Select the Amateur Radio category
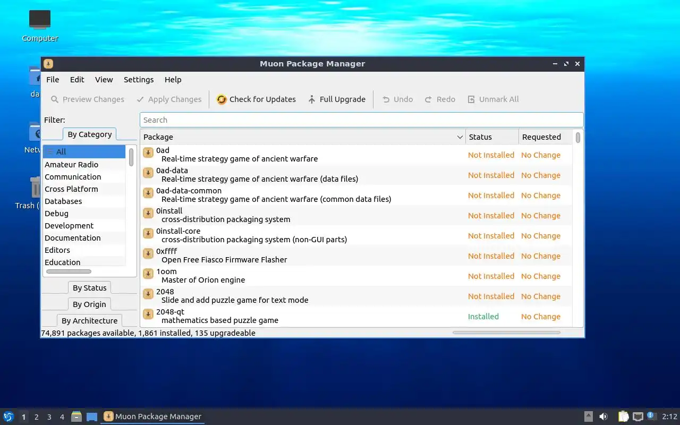Screen dimensions: 680x425 pos(84,165)
